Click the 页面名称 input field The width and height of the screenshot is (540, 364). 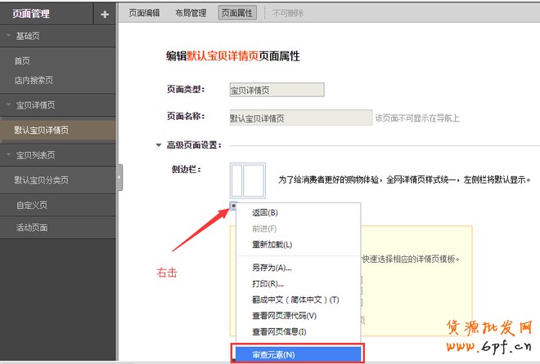(300, 118)
